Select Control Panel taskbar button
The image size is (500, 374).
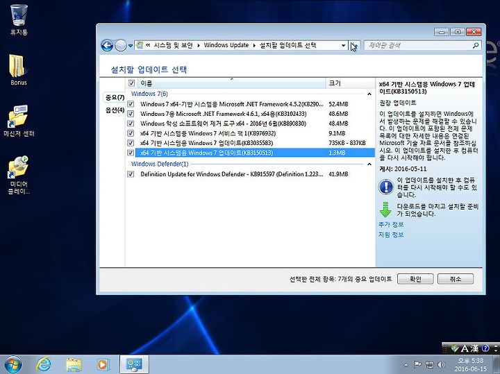(x=134, y=364)
